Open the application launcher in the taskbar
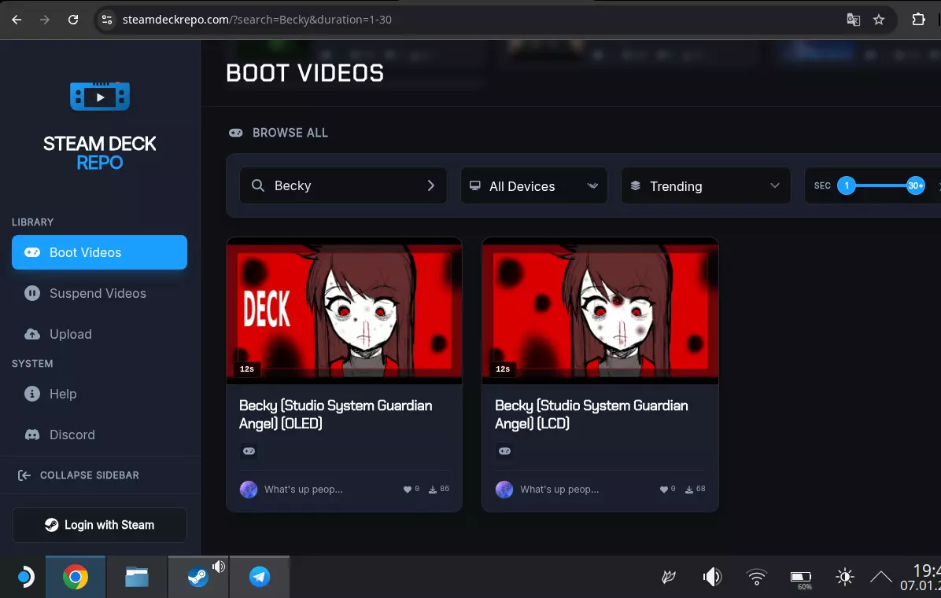The height and width of the screenshot is (598, 941). [x=24, y=577]
